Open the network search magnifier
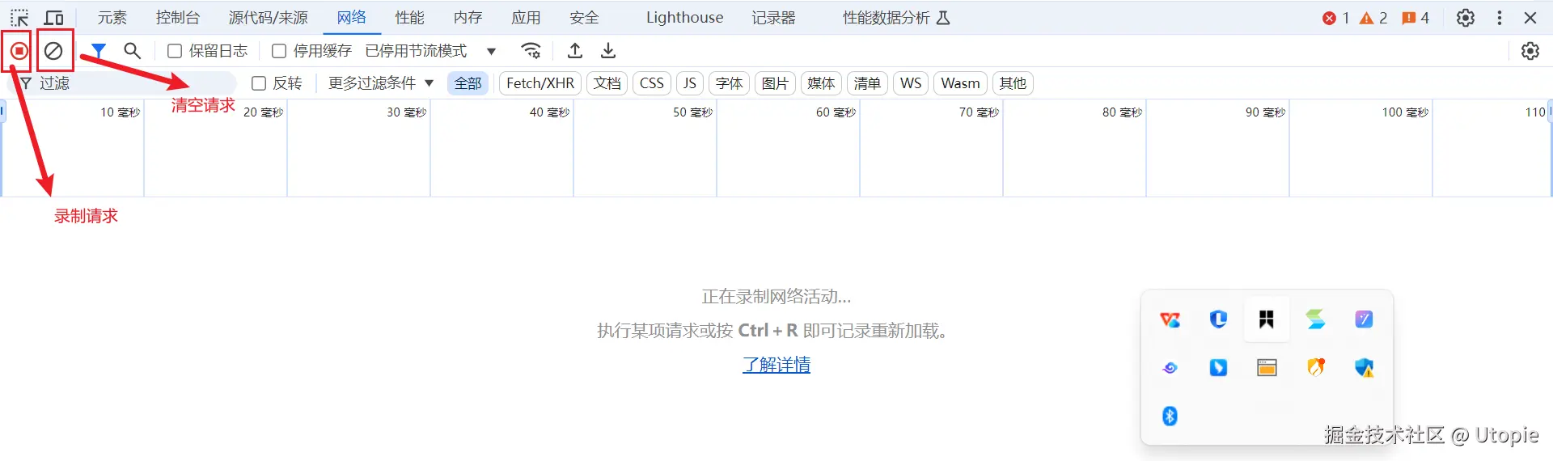This screenshot has width=1553, height=461. 133,51
